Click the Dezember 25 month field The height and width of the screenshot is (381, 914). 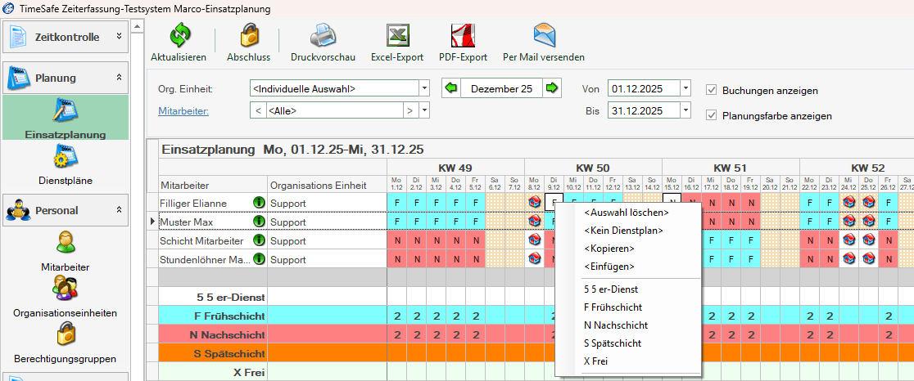coord(501,89)
